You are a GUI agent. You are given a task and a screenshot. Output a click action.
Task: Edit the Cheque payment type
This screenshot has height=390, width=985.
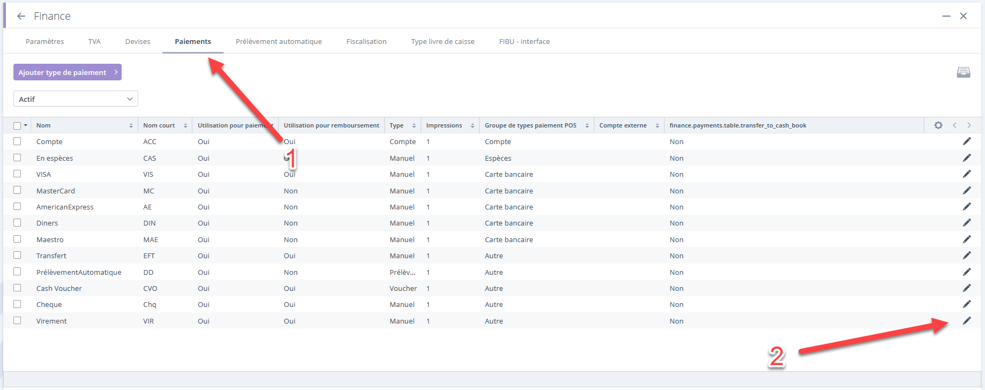pyautogui.click(x=967, y=304)
